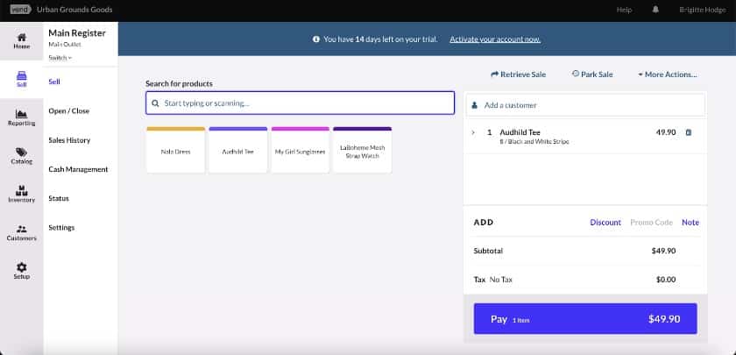736x355 pixels.
Task: Select Cash Management in the menu
Action: pos(78,169)
